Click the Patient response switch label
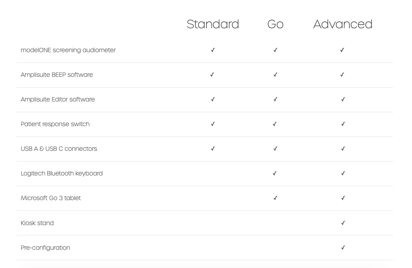Screen dimensions: 412x268 tap(55, 124)
